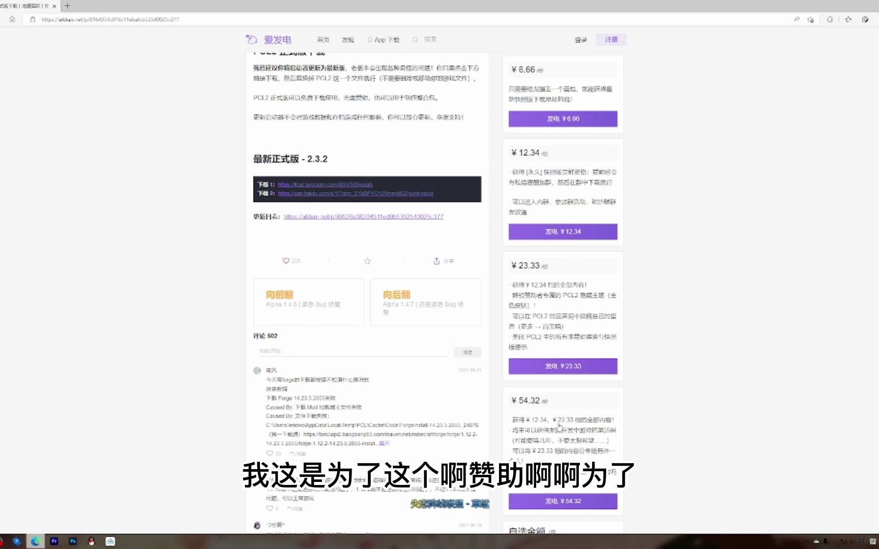
Task: Open Photoshop from the taskbar
Action: pyautogui.click(x=73, y=541)
